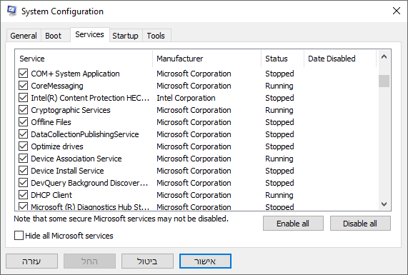Toggle Cryptographic Services checkbox

point(23,110)
